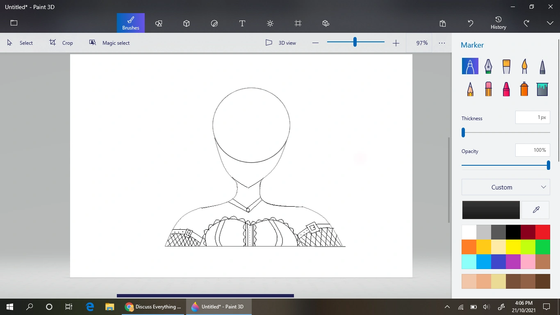Viewport: 560px width, 315px height.
Task: Open the Stickers panel
Action: (x=214, y=23)
